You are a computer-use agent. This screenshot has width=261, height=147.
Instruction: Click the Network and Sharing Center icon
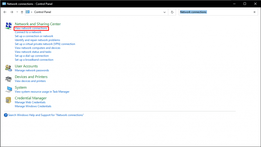pos(8,26)
